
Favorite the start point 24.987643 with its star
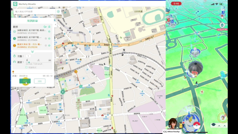click(49, 32)
